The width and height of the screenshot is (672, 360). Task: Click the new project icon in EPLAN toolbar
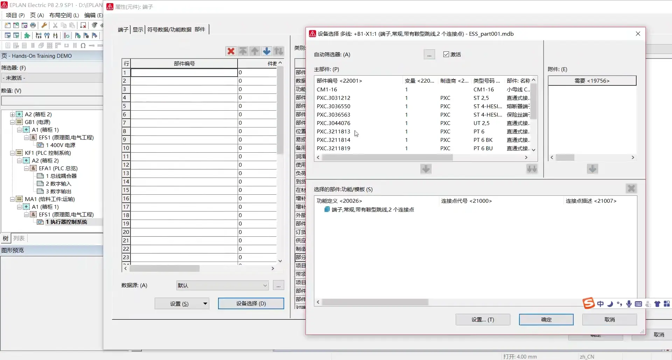(x=7, y=25)
